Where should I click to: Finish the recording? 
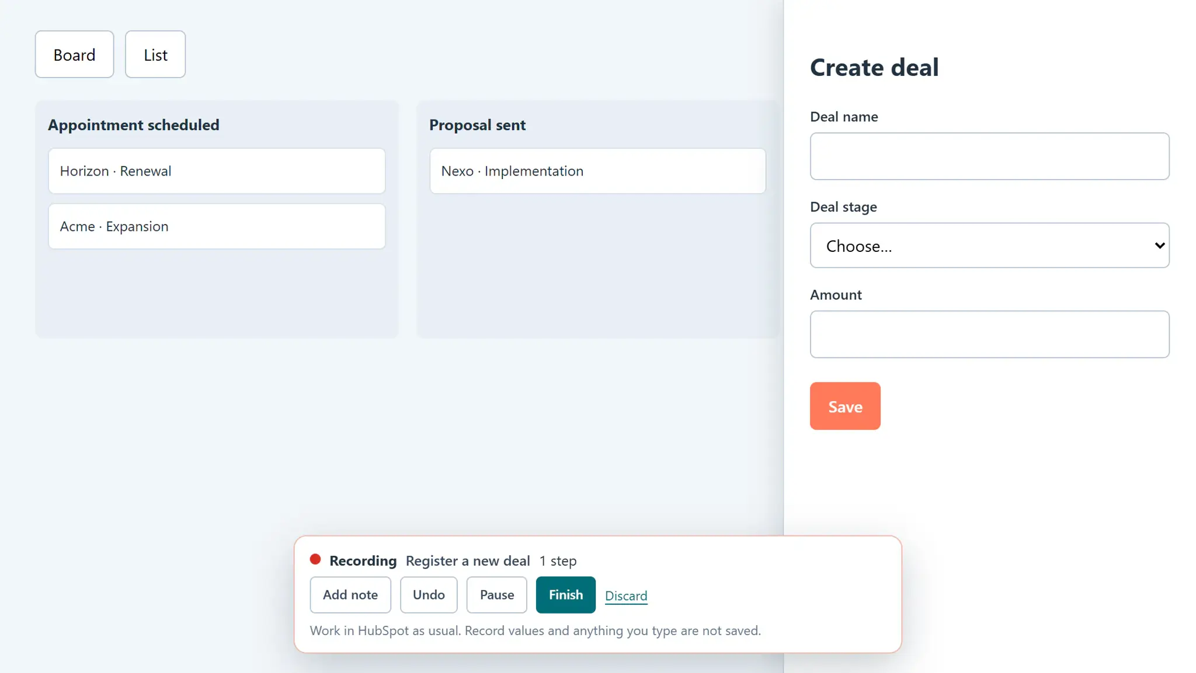click(566, 595)
